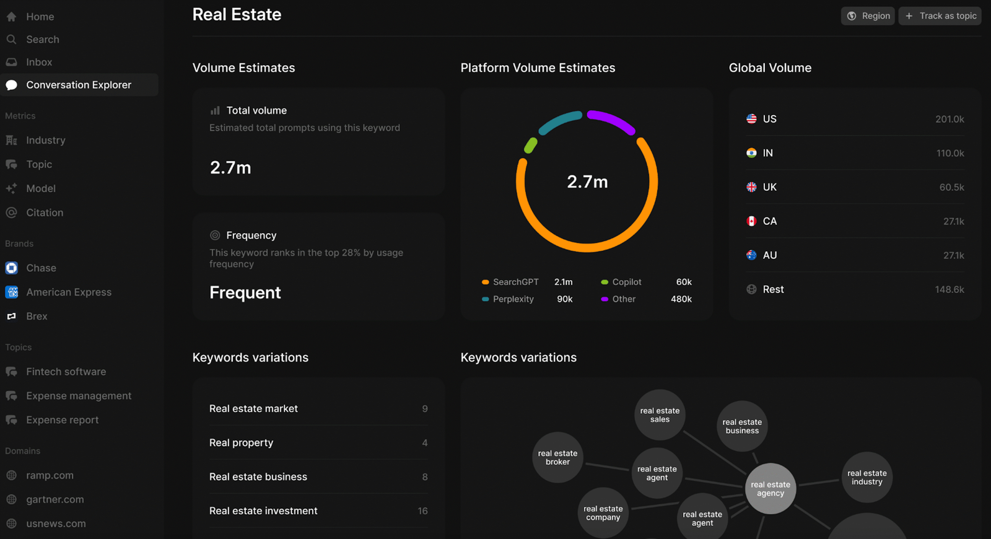Open the Citation metrics page

point(79,213)
